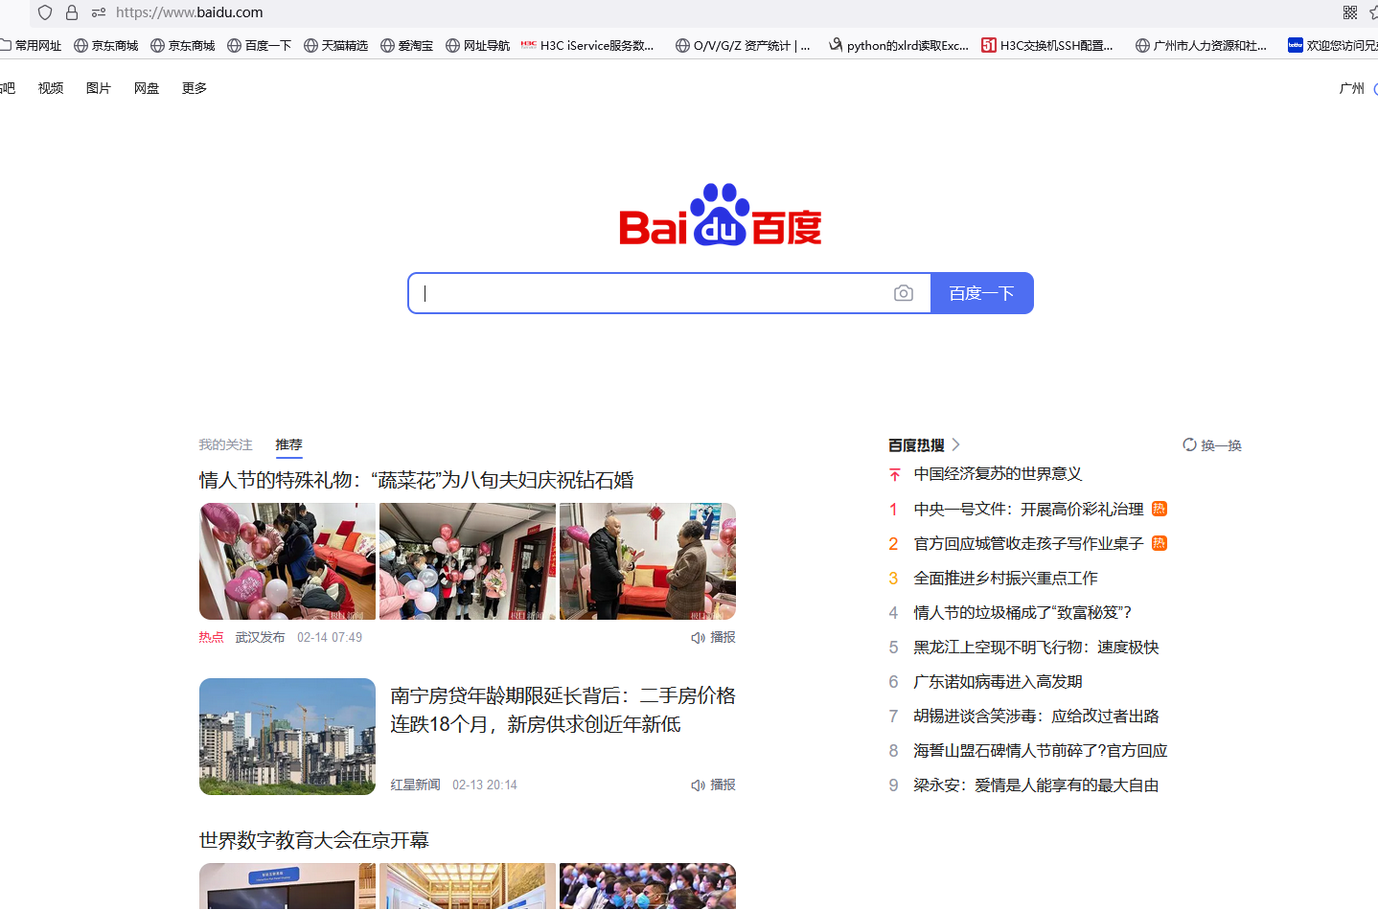Open the 网盘 navigation item

click(x=147, y=88)
